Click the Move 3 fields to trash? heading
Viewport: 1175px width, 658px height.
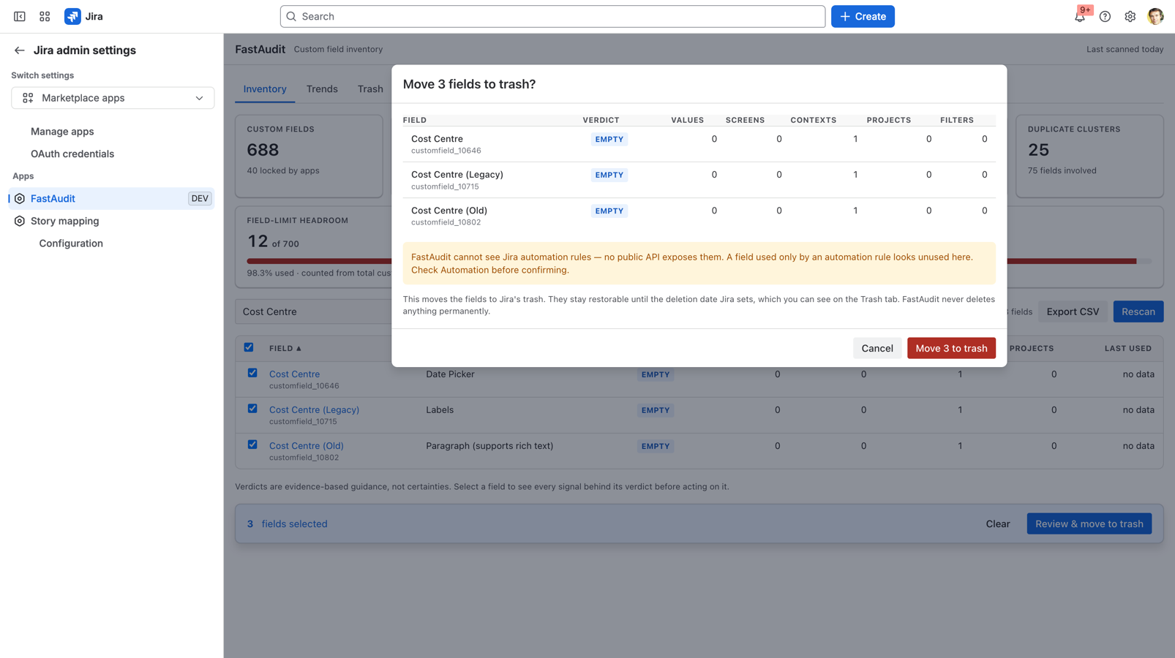(469, 84)
